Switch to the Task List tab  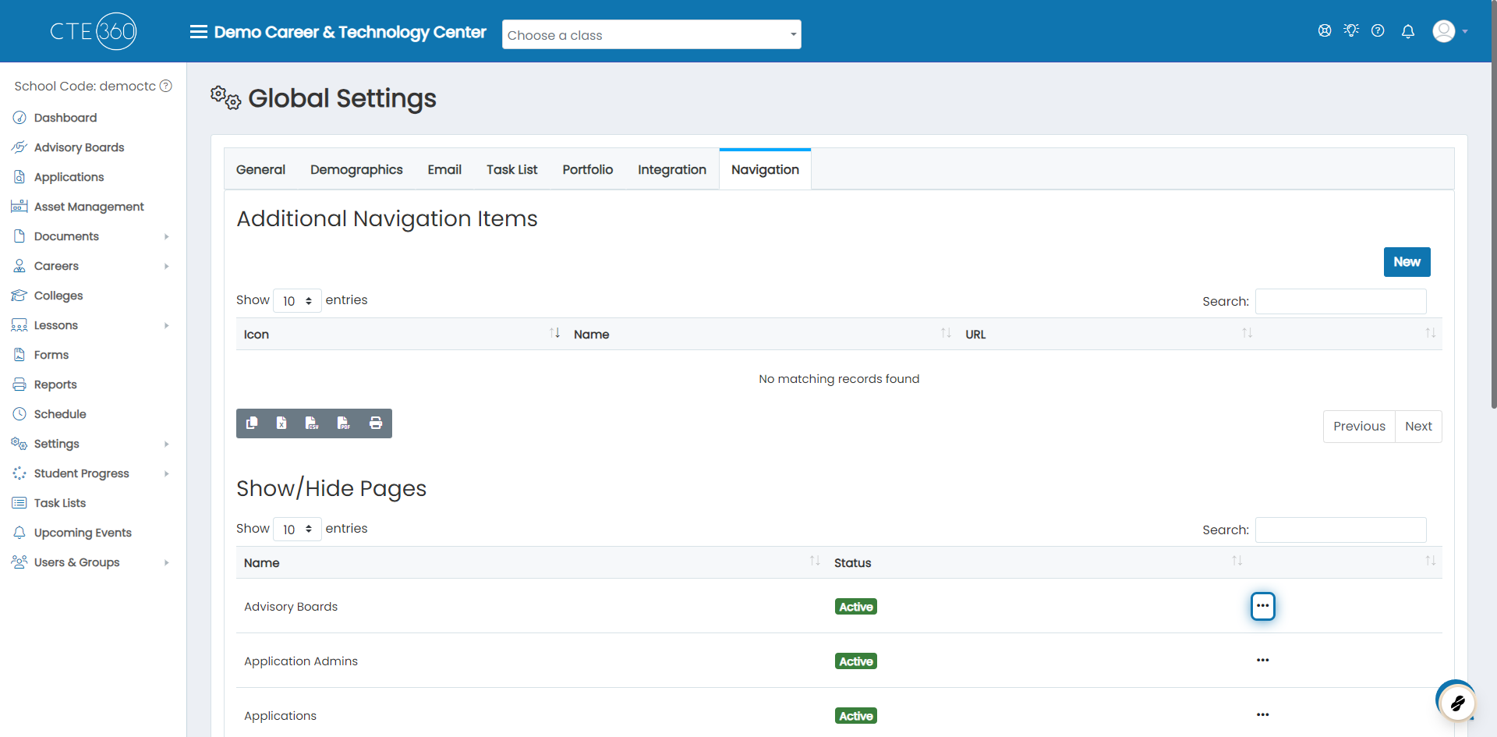pyautogui.click(x=512, y=169)
